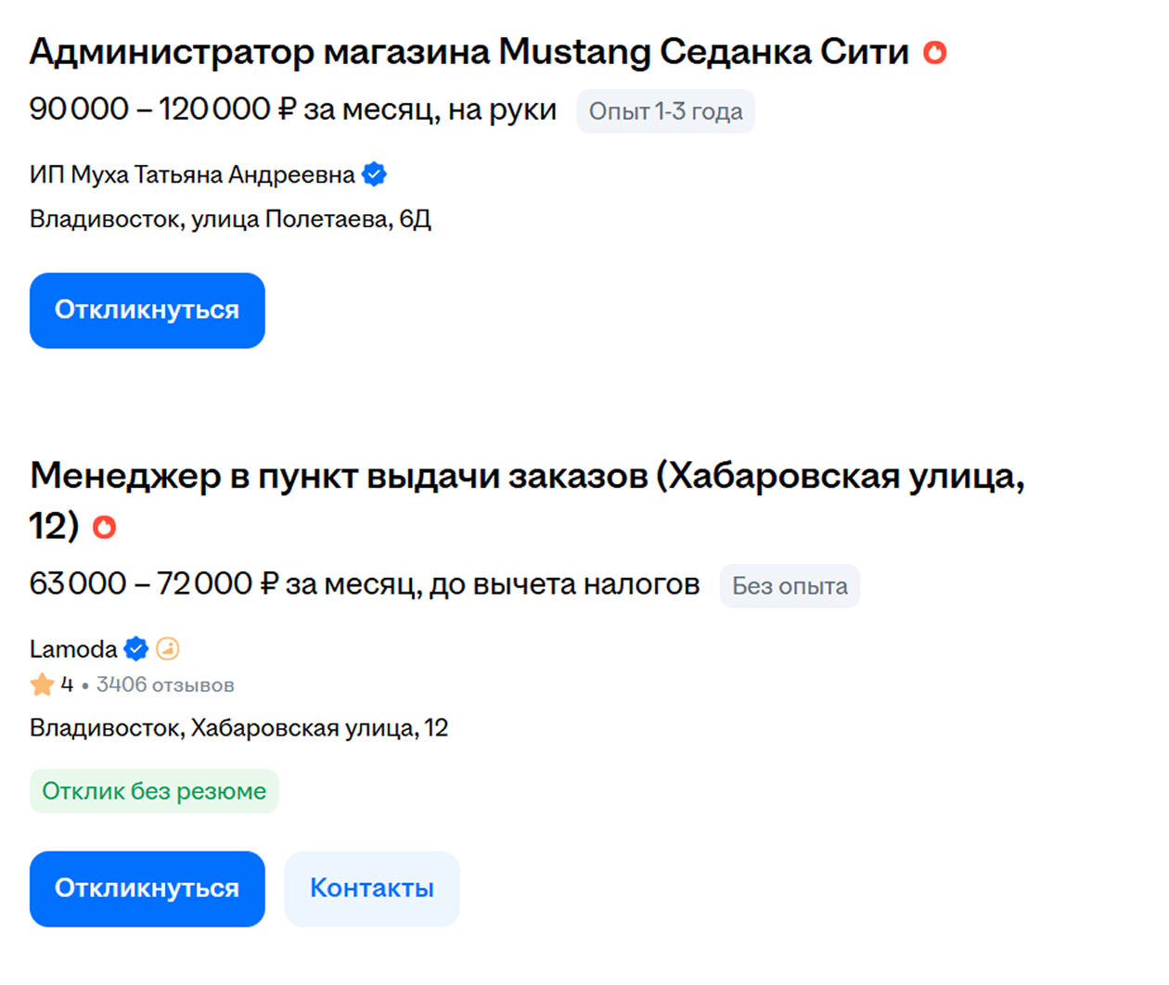Image resolution: width=1169 pixels, height=985 pixels.
Task: Apply to the Mustang store administrator vacancy with Откликнуться
Action: [148, 311]
